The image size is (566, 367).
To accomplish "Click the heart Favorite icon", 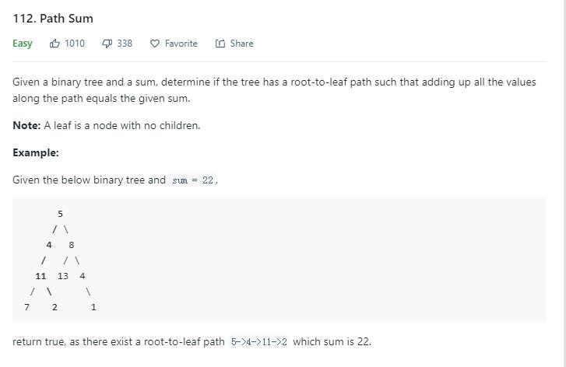I will click(x=155, y=44).
